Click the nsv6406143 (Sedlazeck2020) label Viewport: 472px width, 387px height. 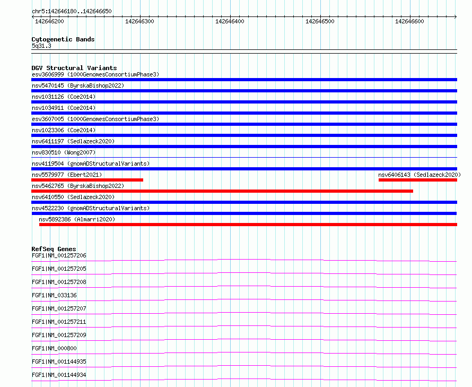(x=419, y=175)
